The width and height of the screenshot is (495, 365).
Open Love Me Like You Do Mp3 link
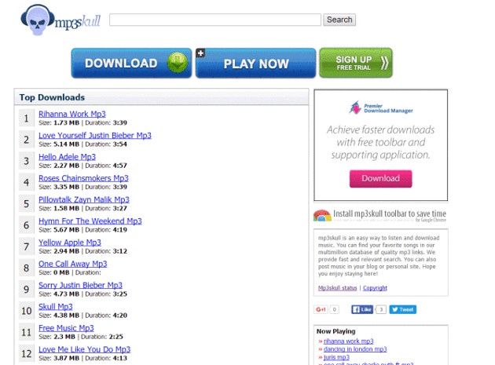(84, 349)
